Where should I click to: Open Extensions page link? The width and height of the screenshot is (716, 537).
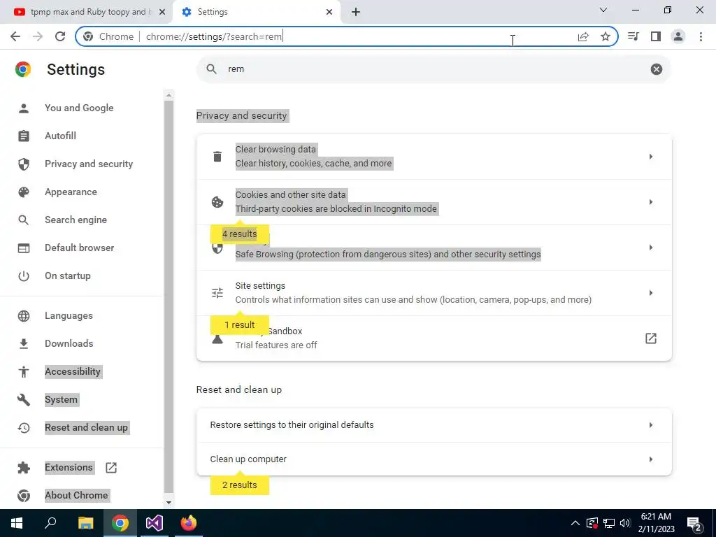point(69,468)
